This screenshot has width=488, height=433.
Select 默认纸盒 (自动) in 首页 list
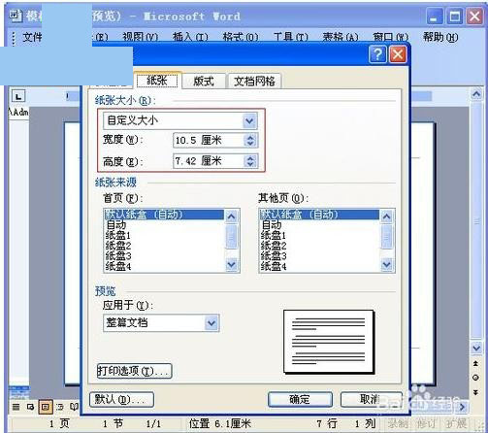tap(164, 215)
